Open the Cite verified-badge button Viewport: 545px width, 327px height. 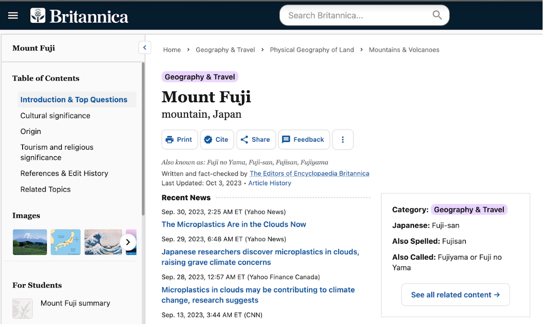coord(217,140)
